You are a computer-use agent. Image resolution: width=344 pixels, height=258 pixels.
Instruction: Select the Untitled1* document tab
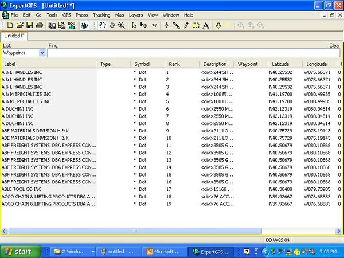pos(14,36)
